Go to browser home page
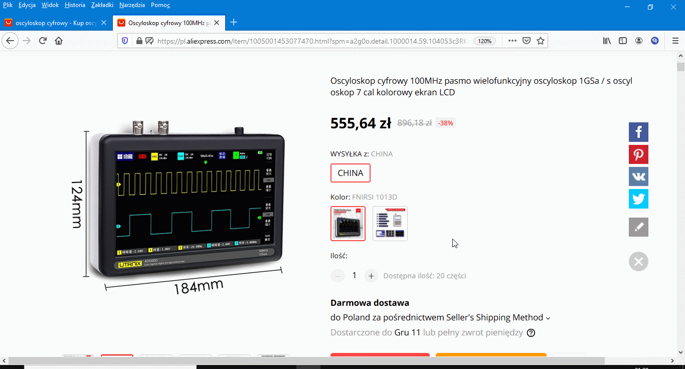 (59, 41)
